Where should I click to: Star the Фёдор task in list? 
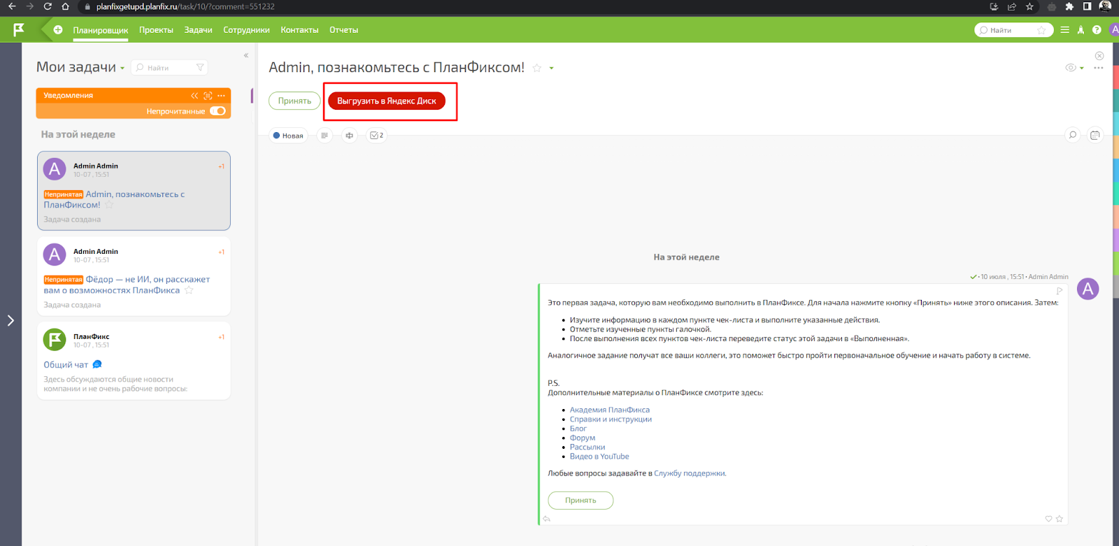(x=189, y=290)
